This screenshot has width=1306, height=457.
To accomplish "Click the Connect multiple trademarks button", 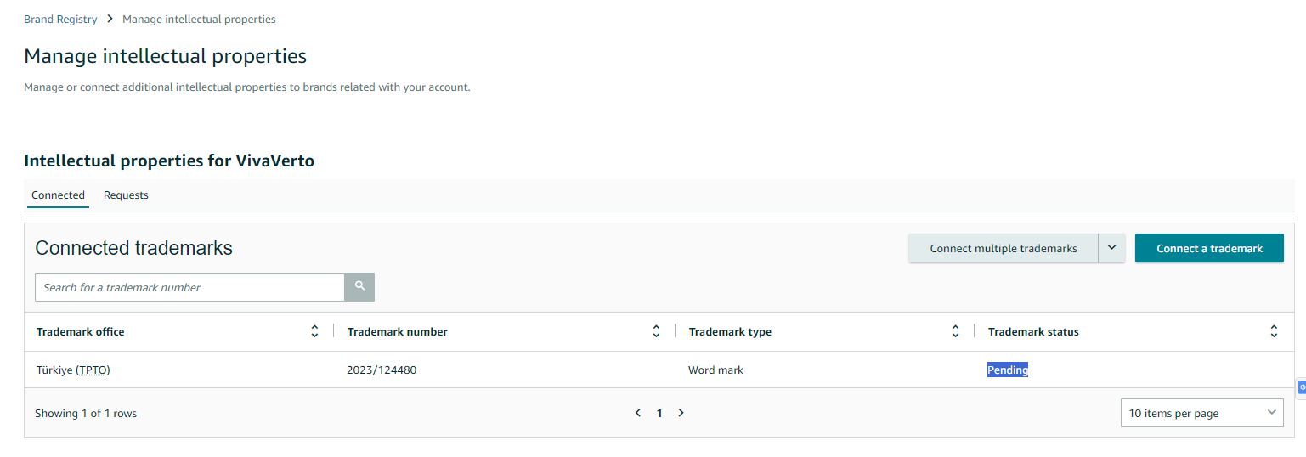I will (1004, 248).
